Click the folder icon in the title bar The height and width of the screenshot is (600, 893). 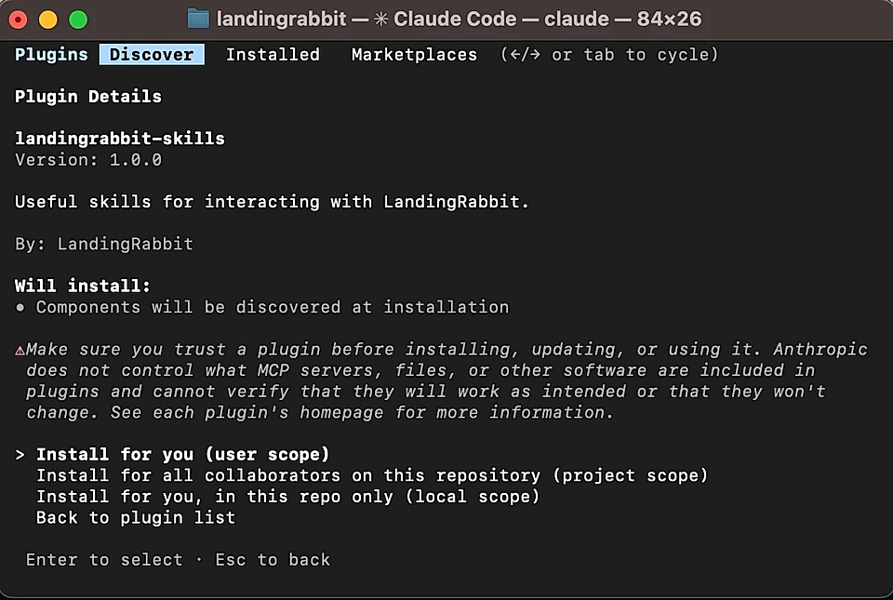pos(199,18)
